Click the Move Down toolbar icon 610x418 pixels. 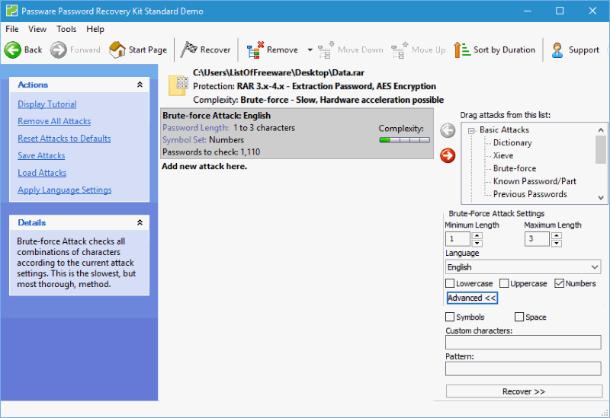click(x=326, y=50)
